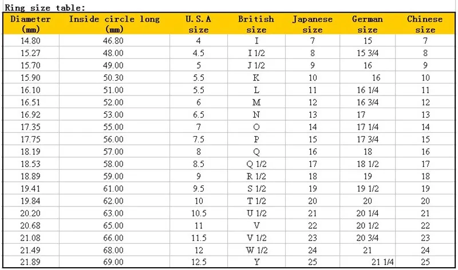Click the U.S.A size column header
This screenshot has width=458, height=270.
198,24
